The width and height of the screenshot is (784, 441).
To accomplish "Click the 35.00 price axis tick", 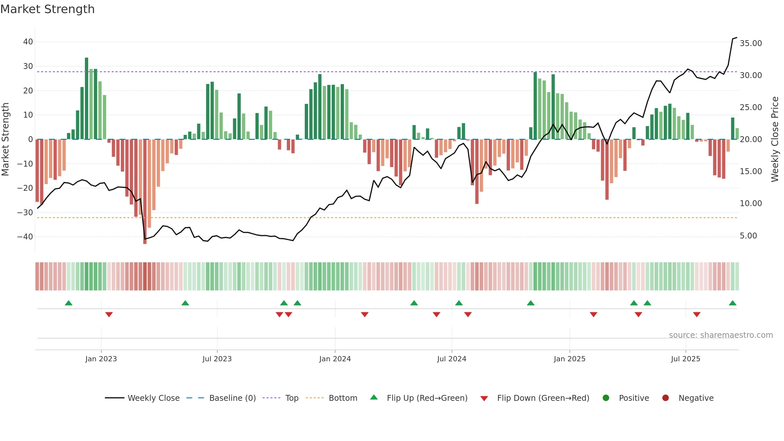I will [x=751, y=43].
